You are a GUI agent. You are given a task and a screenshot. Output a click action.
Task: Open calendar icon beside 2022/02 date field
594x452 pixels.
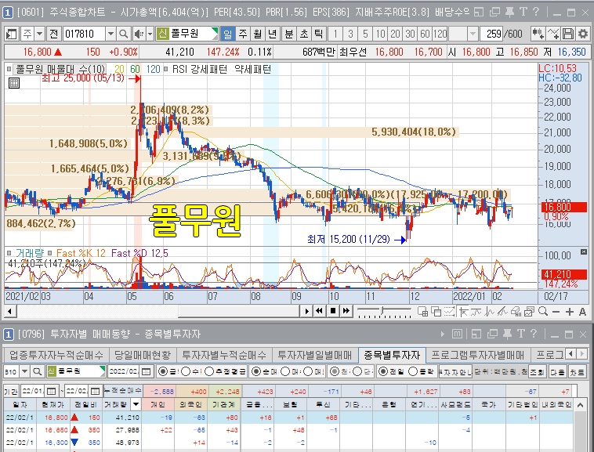point(146,371)
